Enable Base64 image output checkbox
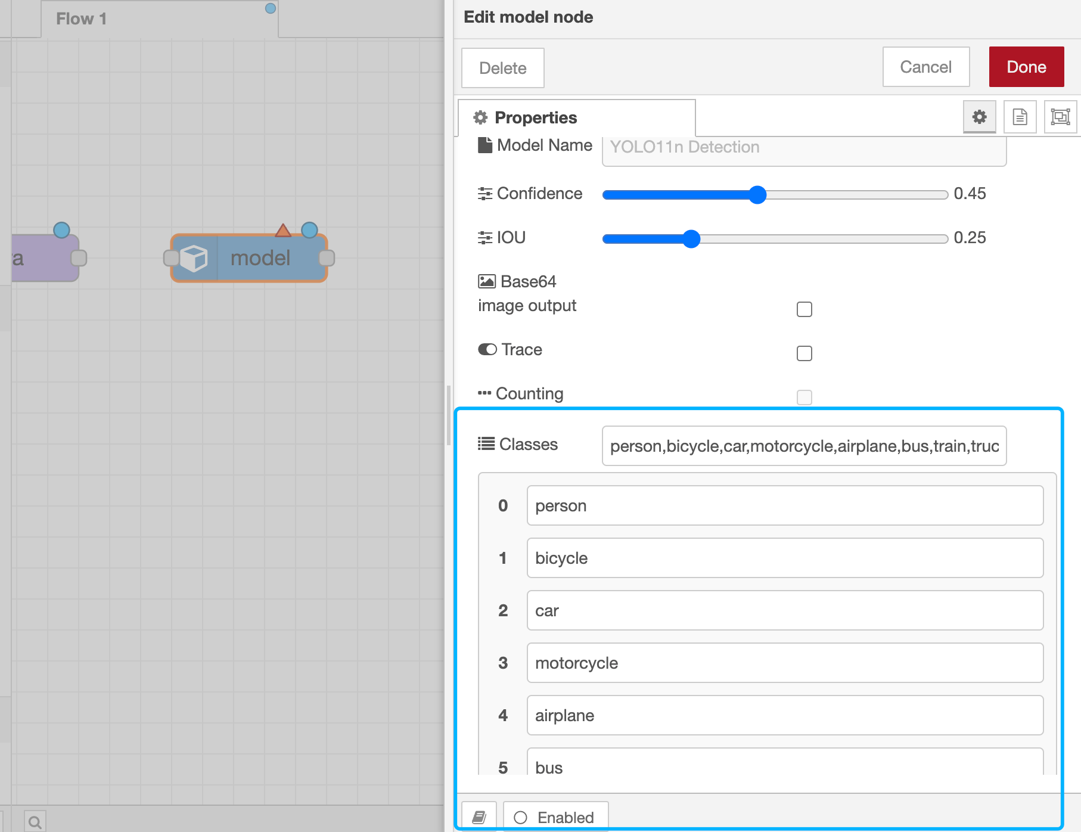The height and width of the screenshot is (832, 1081). coord(804,309)
